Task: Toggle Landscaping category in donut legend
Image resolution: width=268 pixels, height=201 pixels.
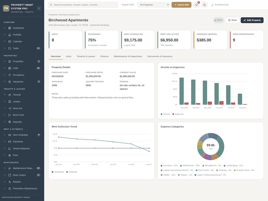Action: (233, 166)
